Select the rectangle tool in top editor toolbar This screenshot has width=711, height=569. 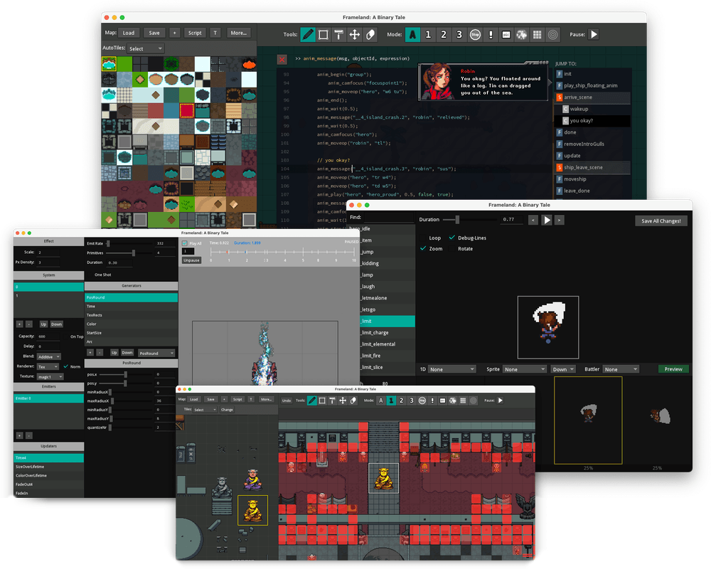324,34
